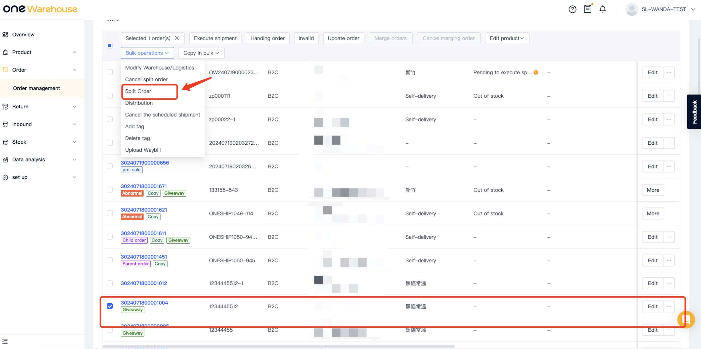This screenshot has height=349, width=701.
Task: Click the Update order button
Action: pyautogui.click(x=343, y=38)
